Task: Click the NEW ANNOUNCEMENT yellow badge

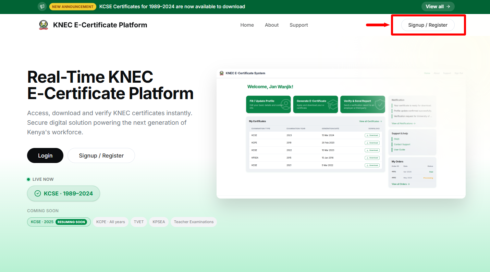Action: click(73, 6)
